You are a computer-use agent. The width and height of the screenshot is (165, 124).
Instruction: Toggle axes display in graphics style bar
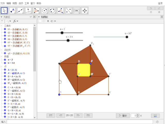pyautogui.click(x=40, y=21)
